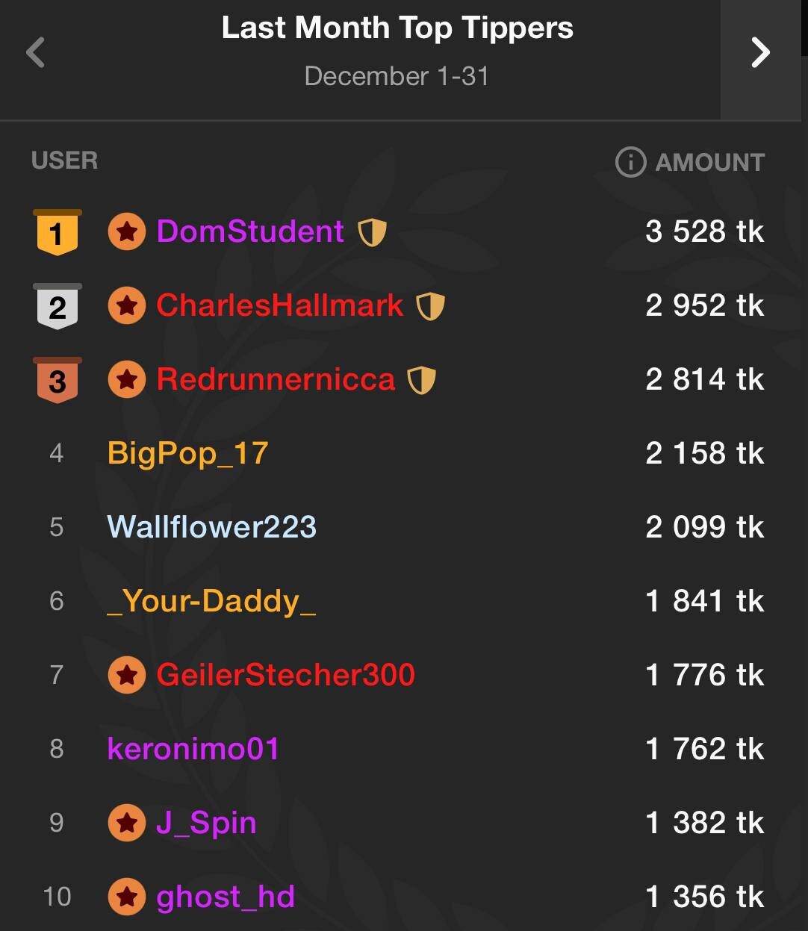
Task: Open keronimo01's profile
Action: tap(193, 749)
